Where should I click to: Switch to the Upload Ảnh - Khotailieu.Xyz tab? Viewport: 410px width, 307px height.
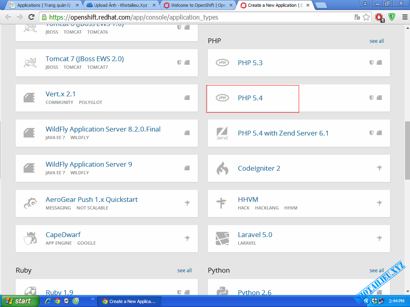(120, 5)
